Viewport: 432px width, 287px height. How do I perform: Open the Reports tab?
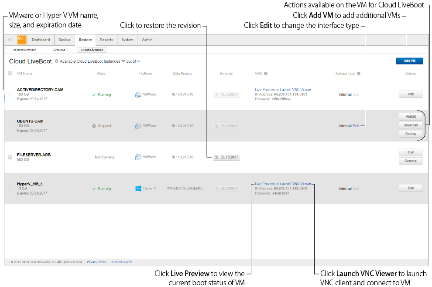(106, 40)
